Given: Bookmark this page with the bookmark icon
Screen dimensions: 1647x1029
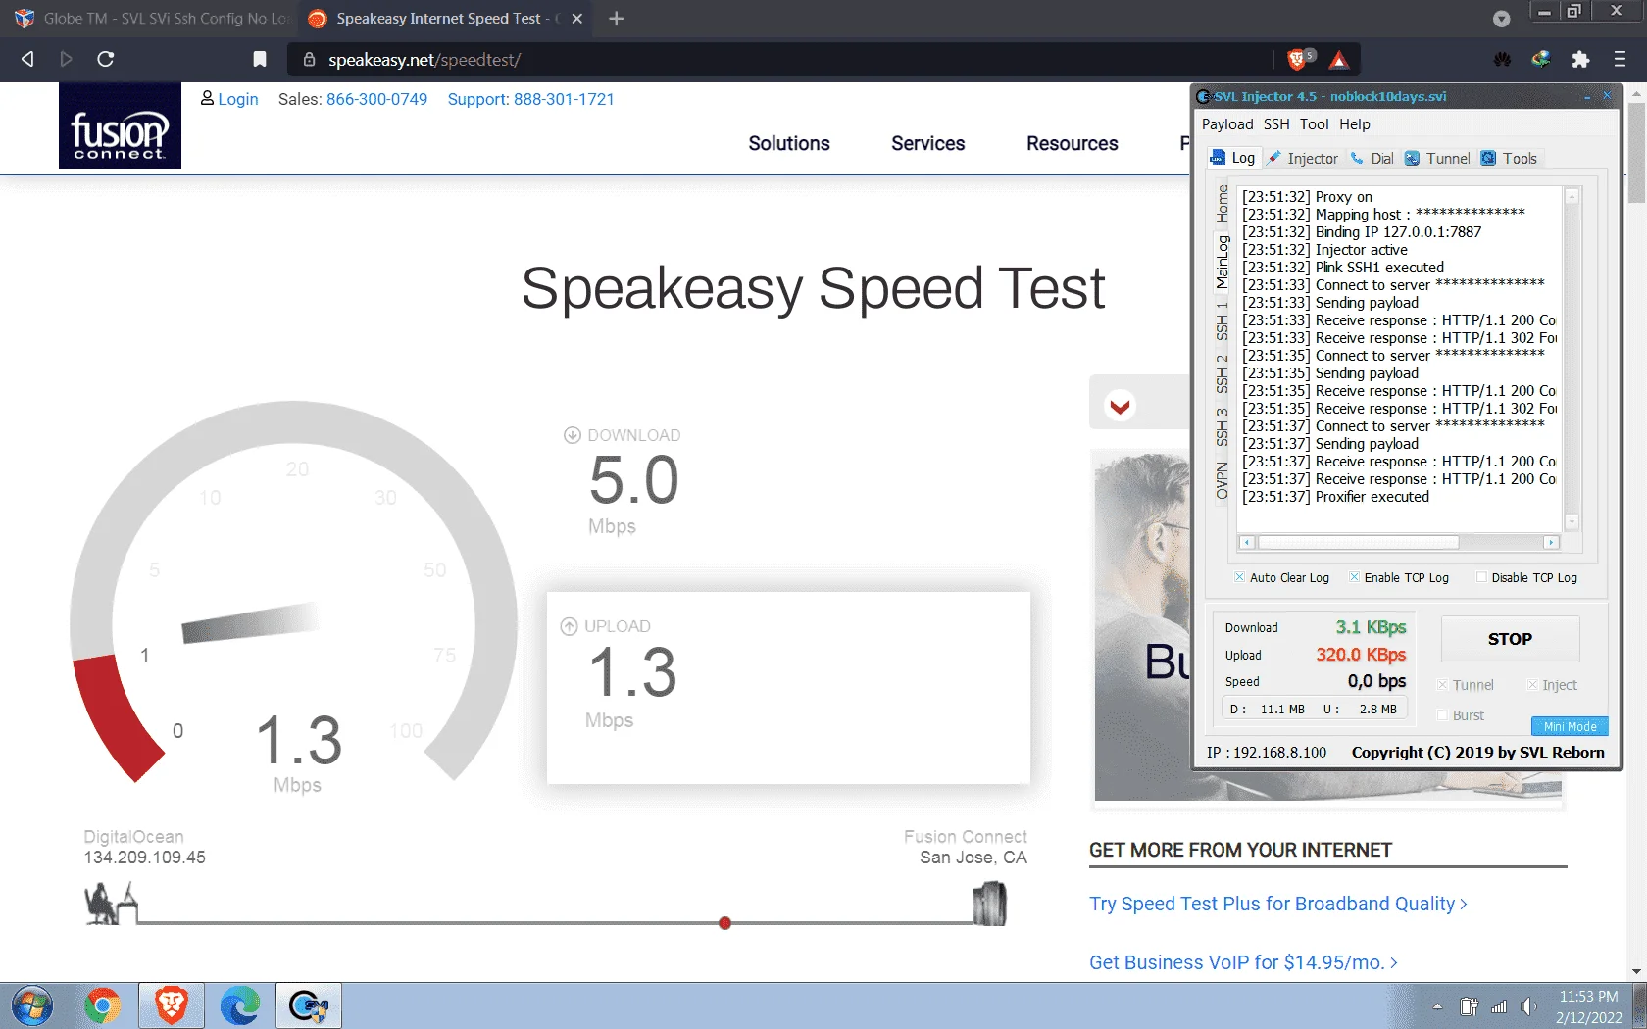Looking at the screenshot, I should pyautogui.click(x=260, y=59).
